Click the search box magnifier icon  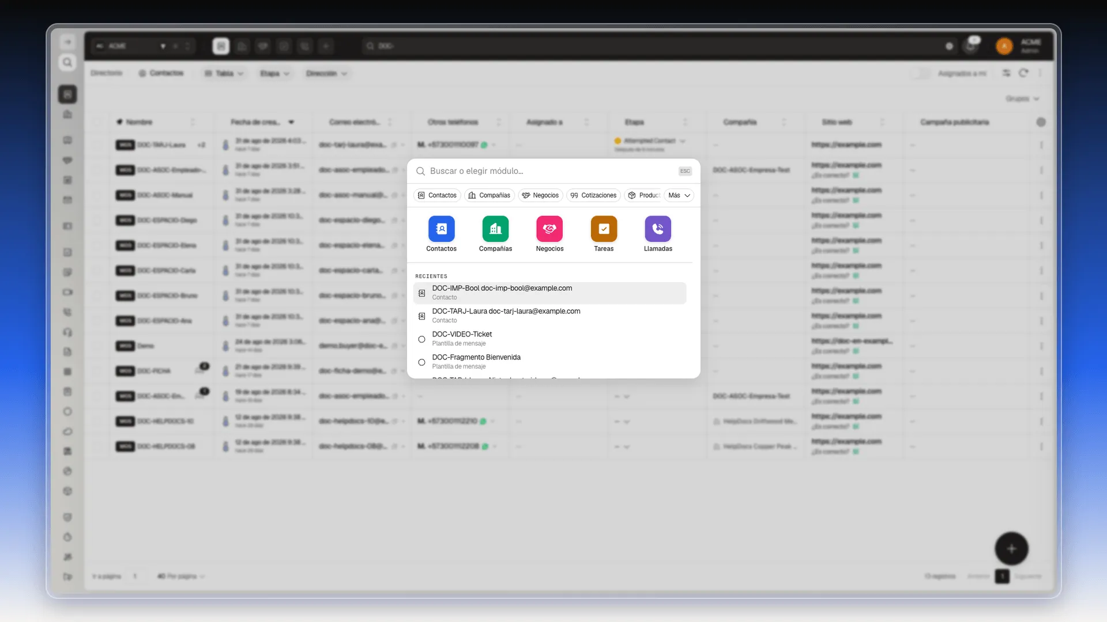[x=421, y=171]
